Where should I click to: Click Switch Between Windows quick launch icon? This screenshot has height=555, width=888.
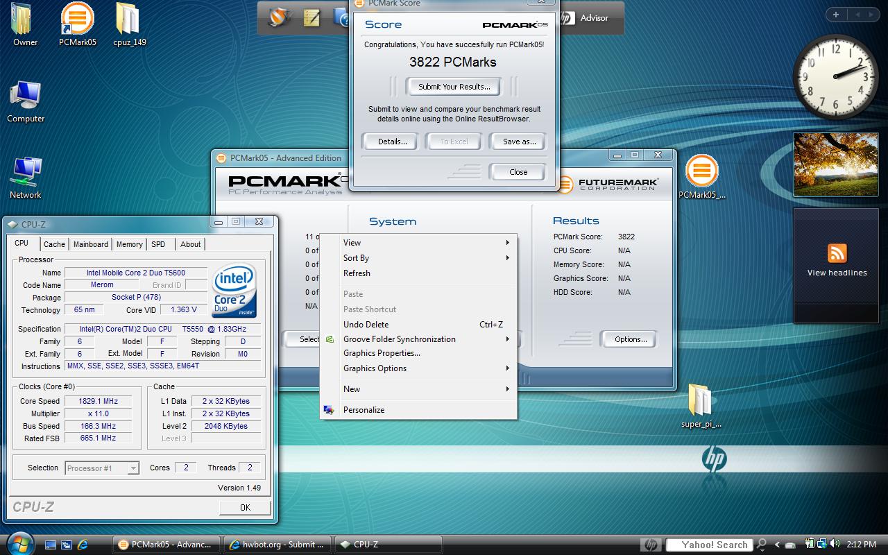pyautogui.click(x=67, y=545)
